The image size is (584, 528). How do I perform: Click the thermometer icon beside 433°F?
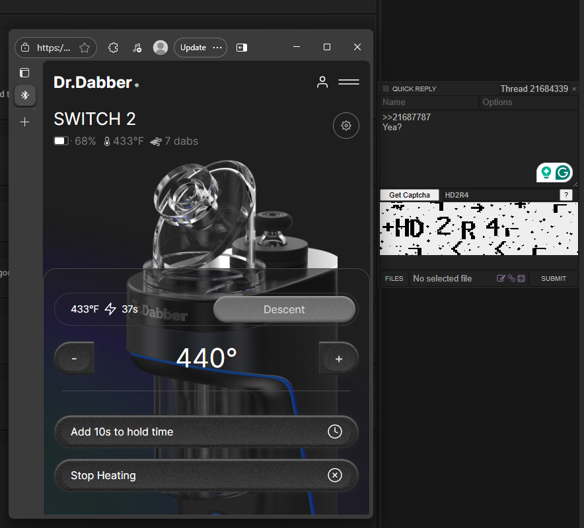tap(107, 141)
